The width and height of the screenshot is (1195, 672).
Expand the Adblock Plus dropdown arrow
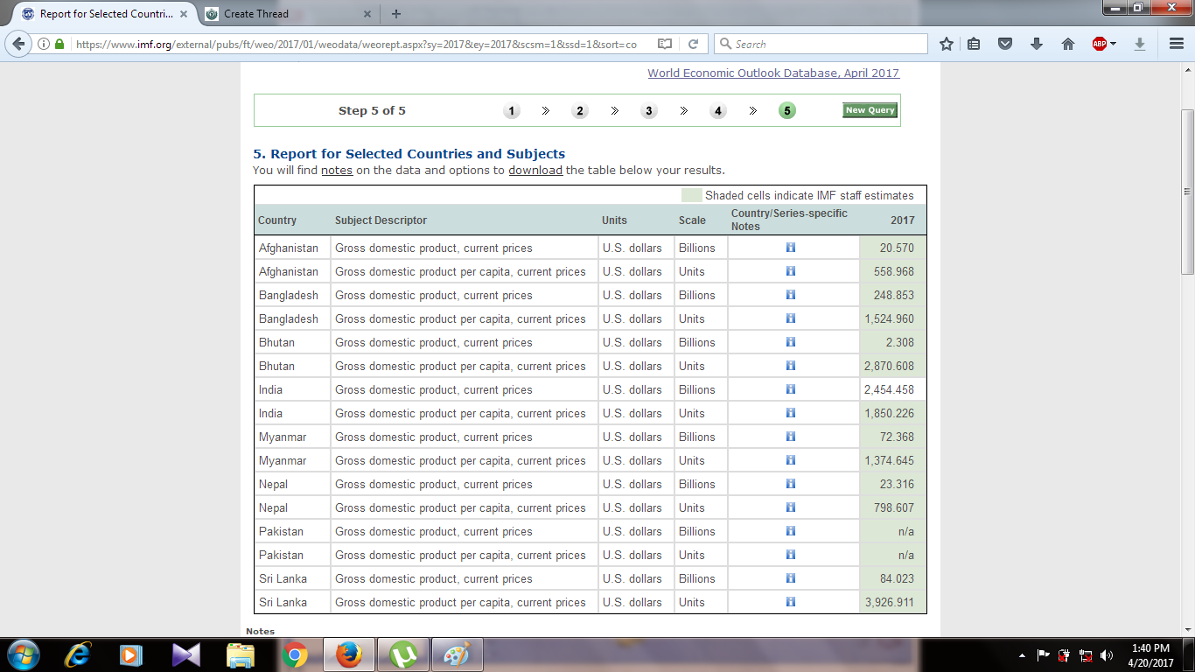click(1114, 44)
